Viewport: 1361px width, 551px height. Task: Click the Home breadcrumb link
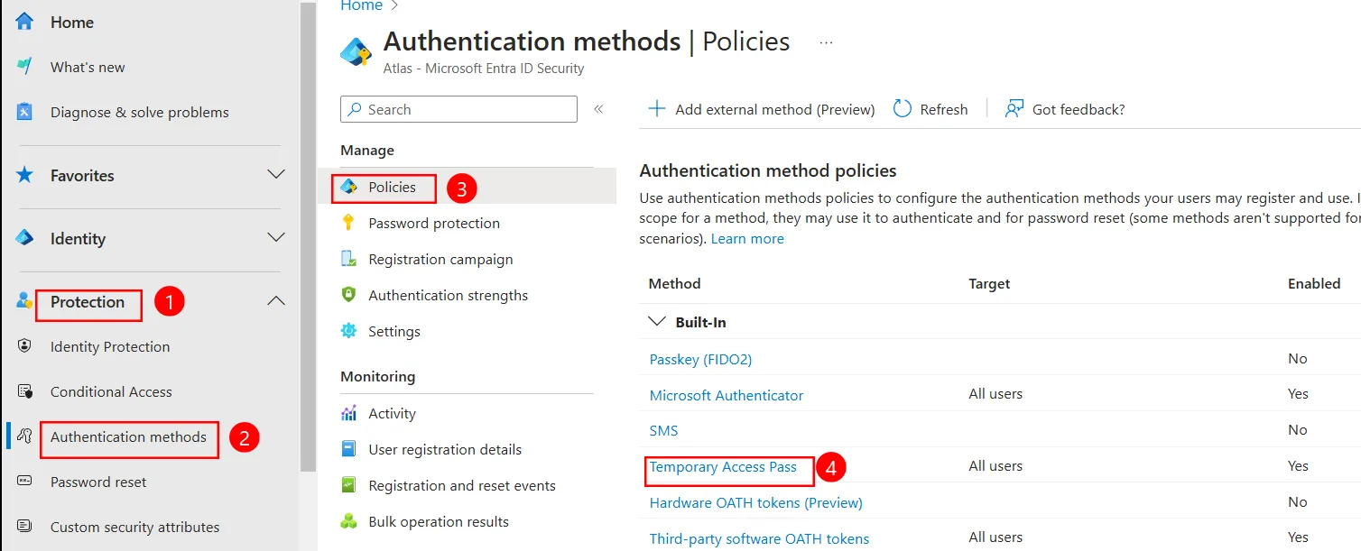click(361, 6)
